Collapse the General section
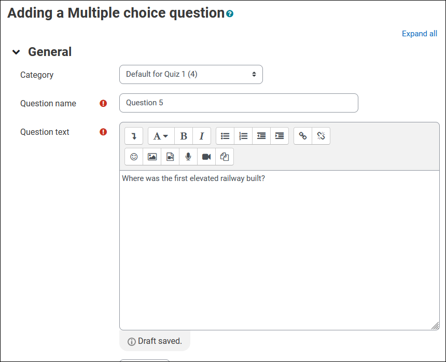This screenshot has height=362, width=446. pyautogui.click(x=16, y=52)
